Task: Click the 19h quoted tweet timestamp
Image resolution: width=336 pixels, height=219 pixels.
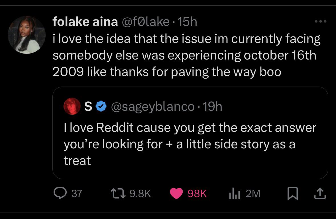Action: pos(211,107)
